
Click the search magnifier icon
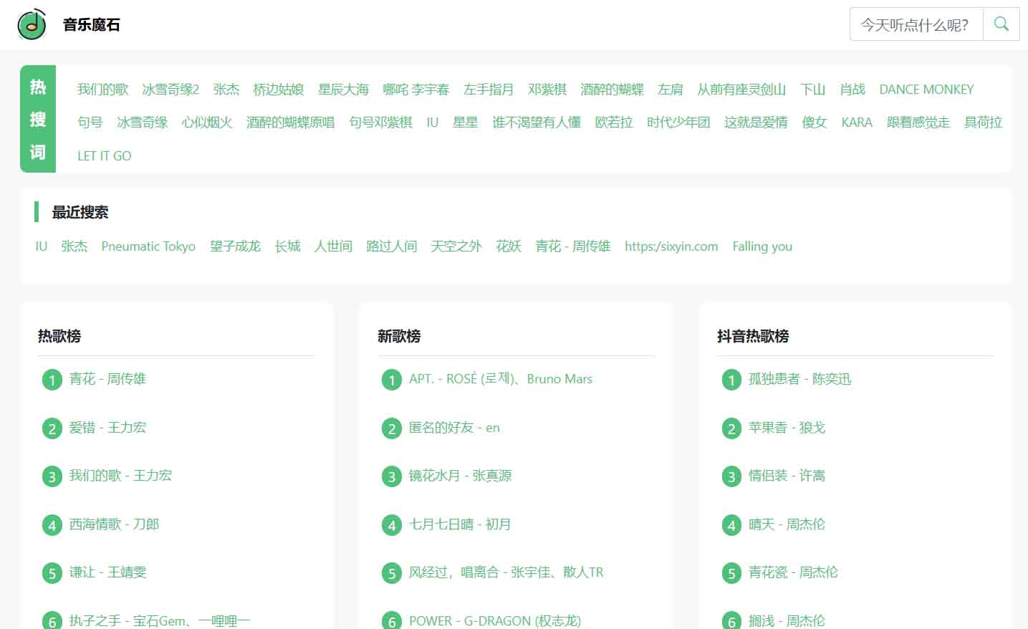point(1001,24)
